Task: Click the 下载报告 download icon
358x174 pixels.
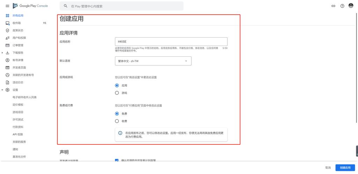Action: 7,53
